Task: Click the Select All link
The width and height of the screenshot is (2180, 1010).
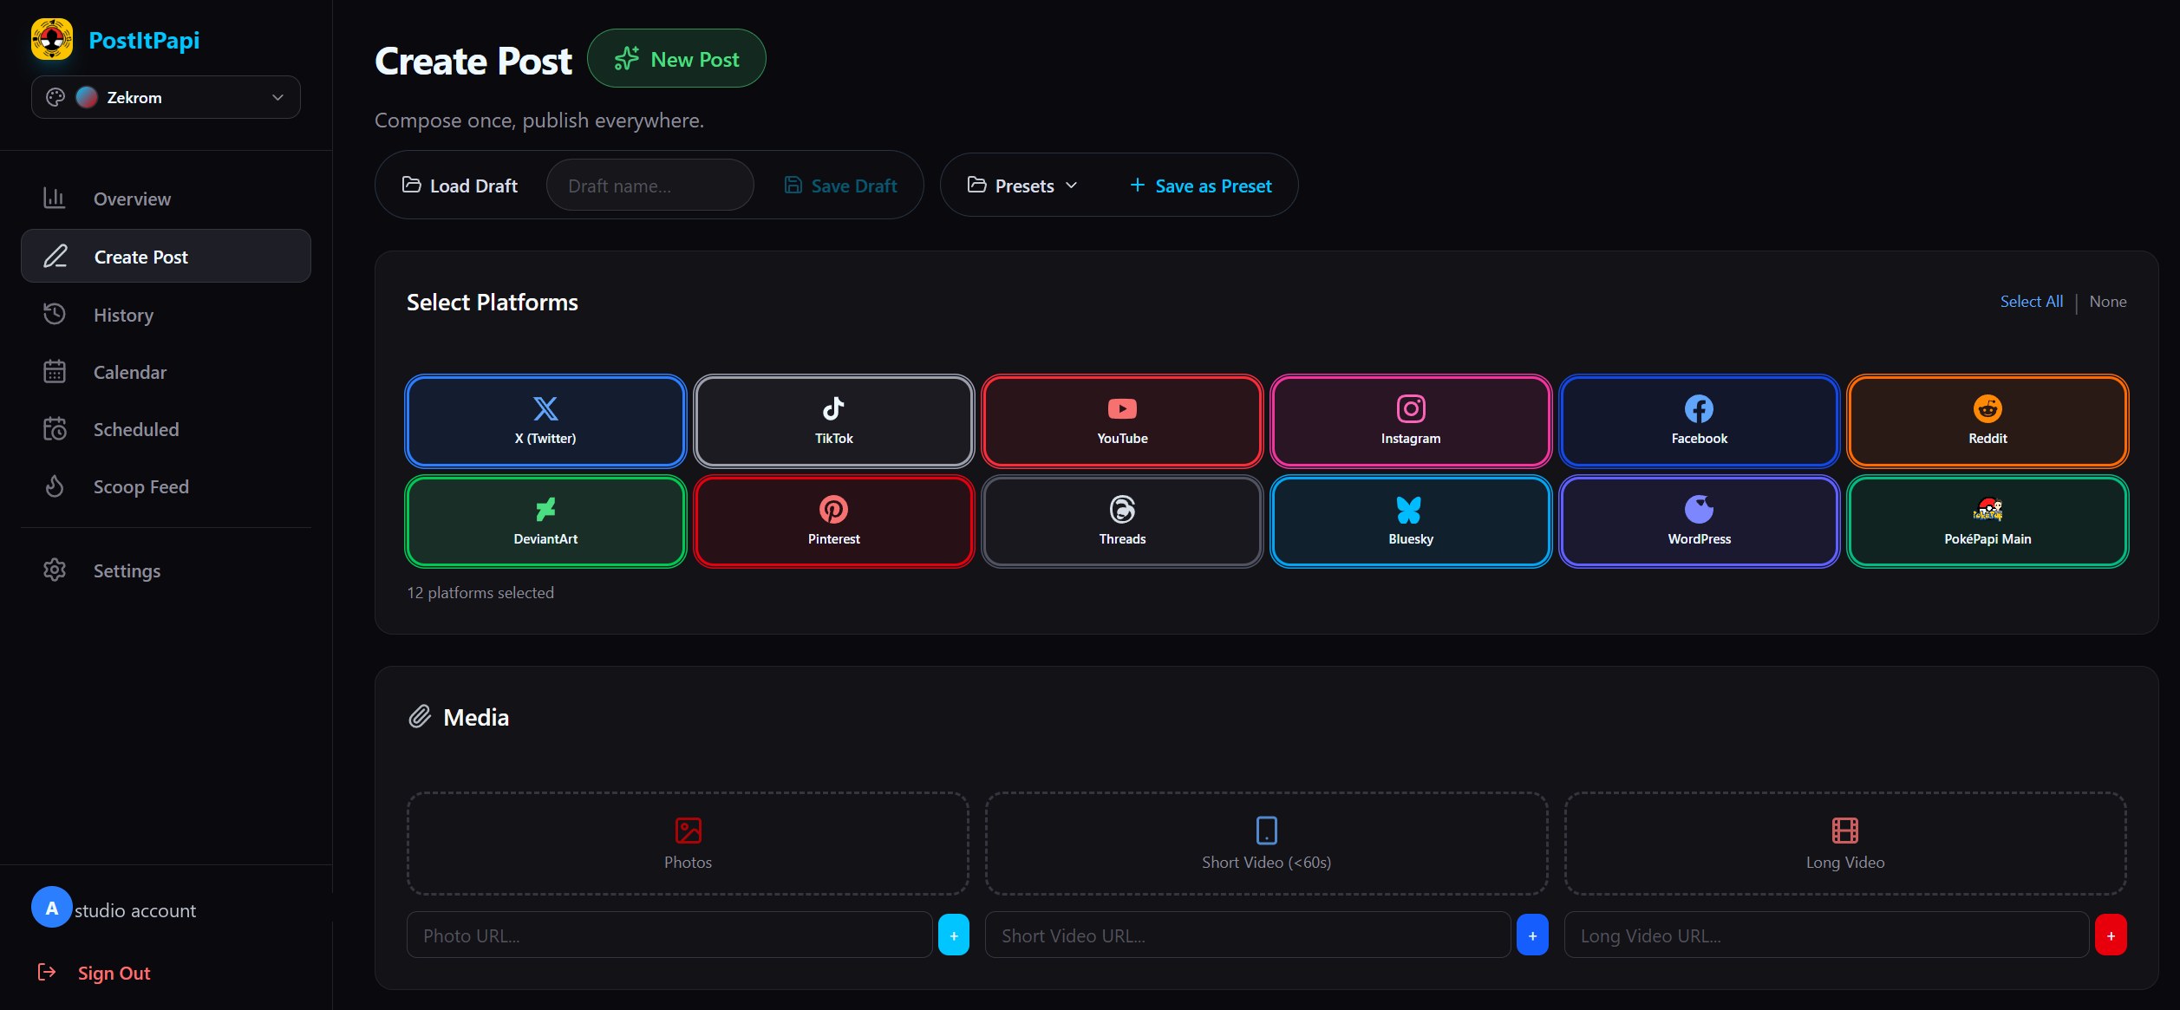Action: point(2031,301)
